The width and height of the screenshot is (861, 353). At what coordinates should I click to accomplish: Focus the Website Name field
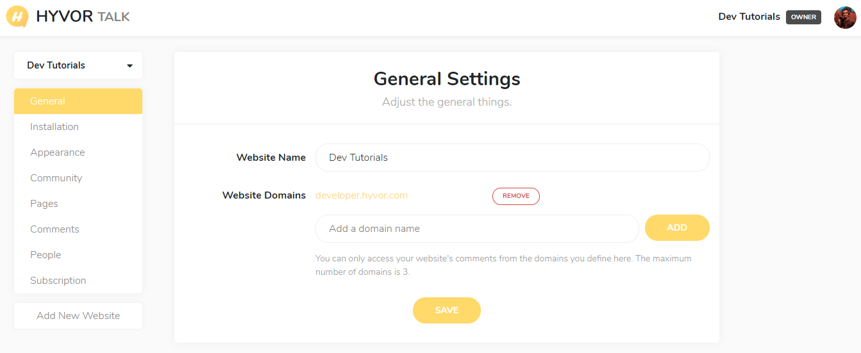tap(512, 158)
